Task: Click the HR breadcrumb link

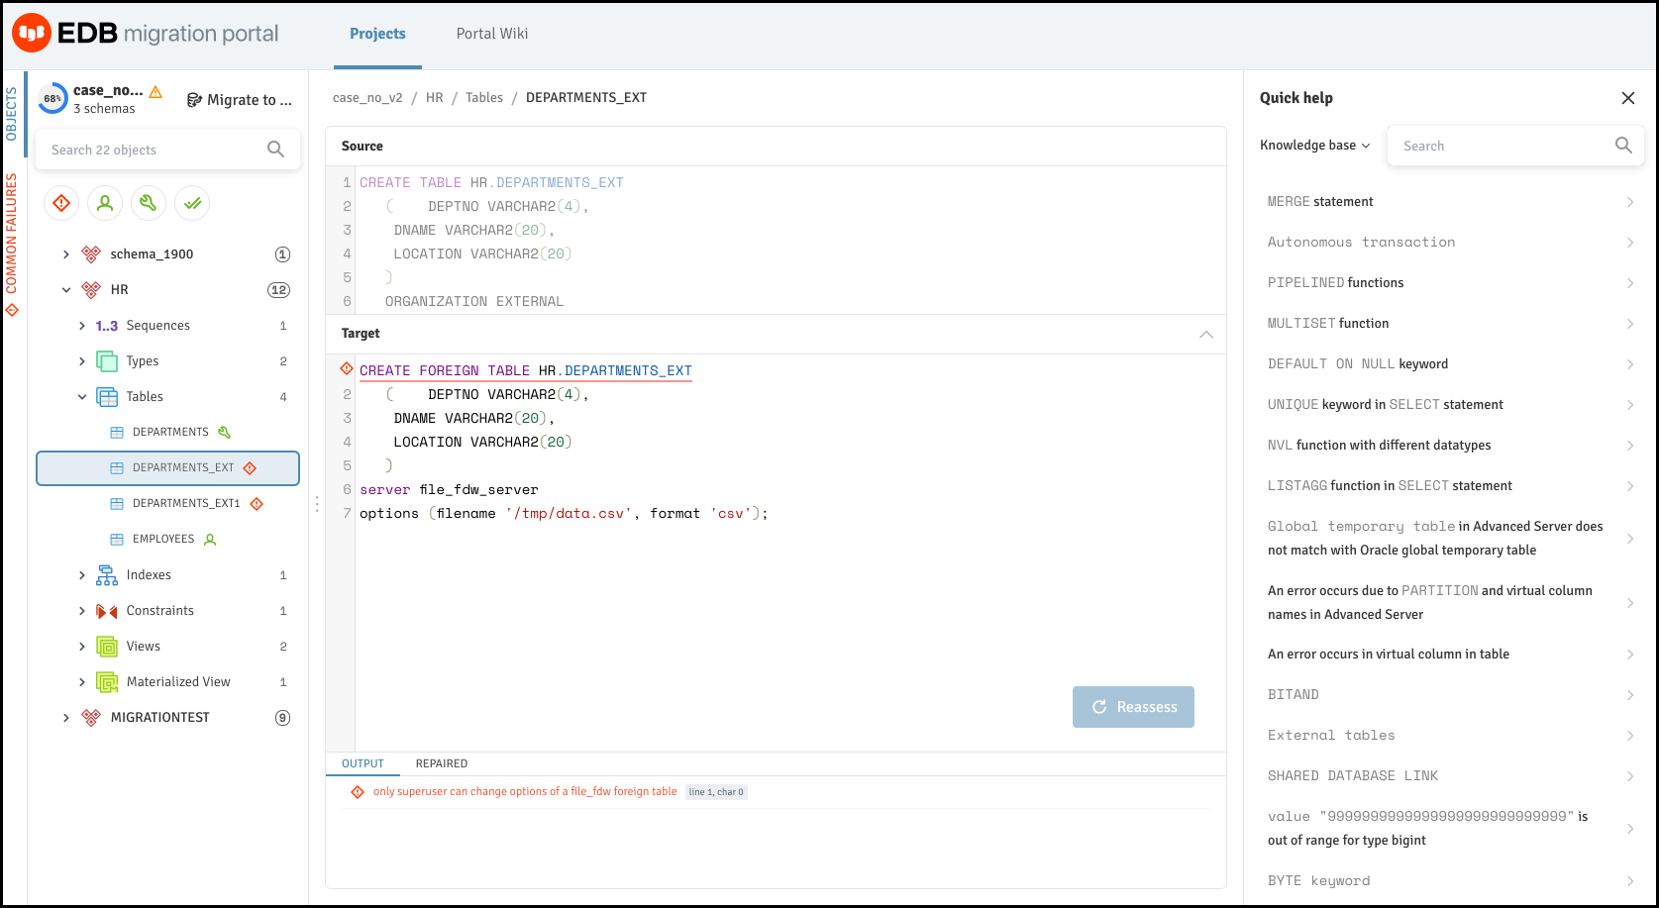Action: (x=435, y=98)
